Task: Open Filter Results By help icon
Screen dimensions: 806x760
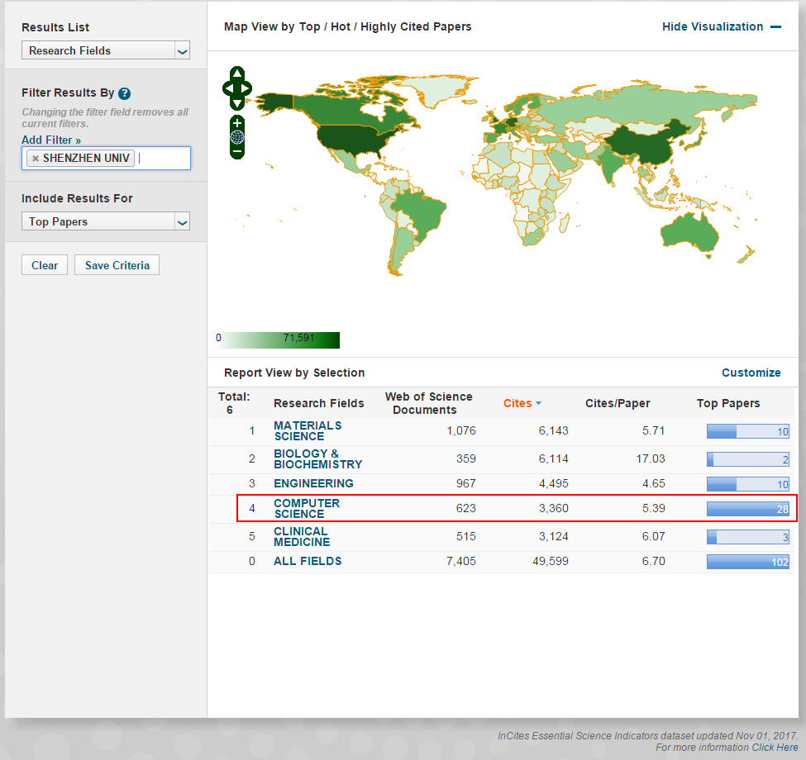Action: click(x=124, y=93)
